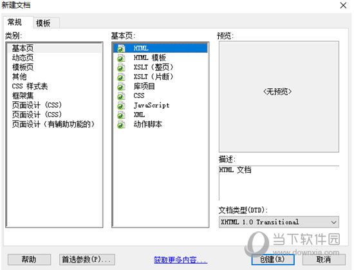Select the HTML 模板 label text
This screenshot has height=270, width=354.
click(150, 58)
